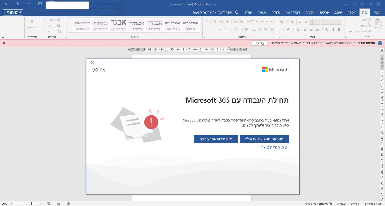Click the zoom in plus button
This screenshot has height=206, width=385.
pos(12,204)
